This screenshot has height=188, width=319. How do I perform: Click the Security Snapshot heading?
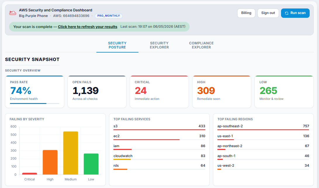(32, 59)
